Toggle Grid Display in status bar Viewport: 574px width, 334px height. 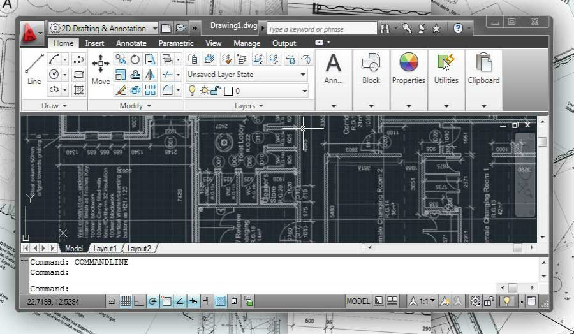coord(126,301)
